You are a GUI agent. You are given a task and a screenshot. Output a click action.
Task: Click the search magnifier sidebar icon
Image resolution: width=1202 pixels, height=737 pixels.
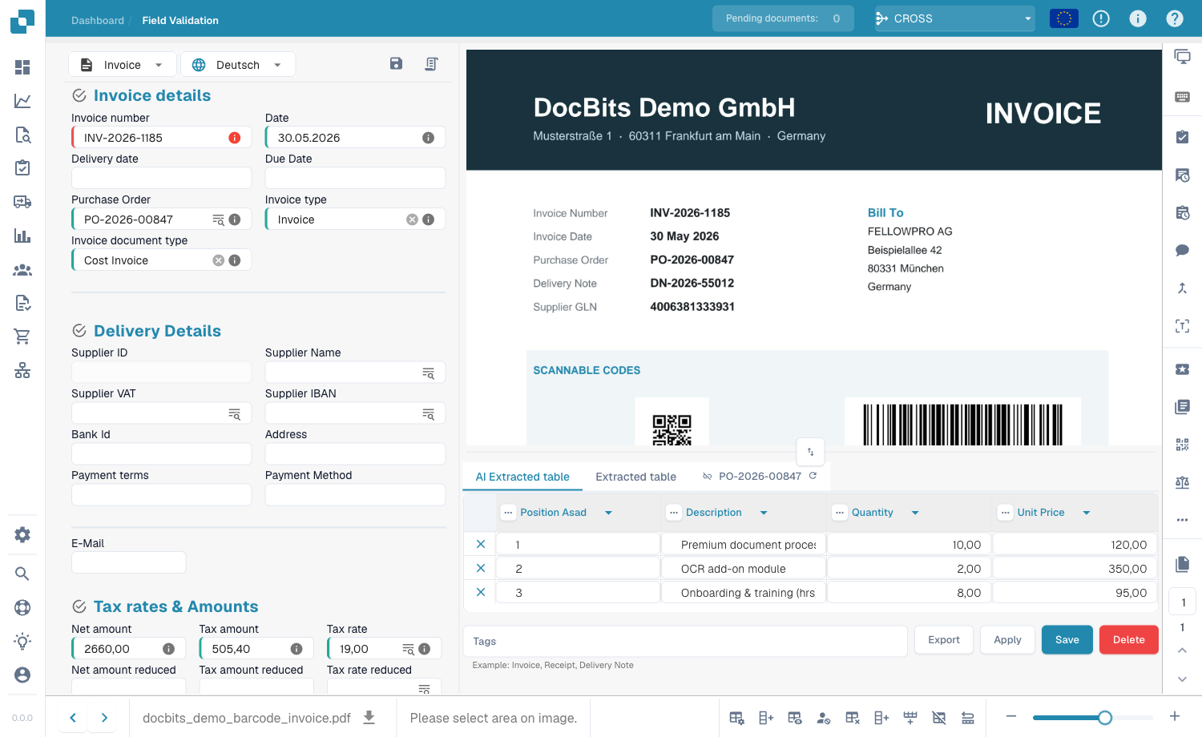22,574
